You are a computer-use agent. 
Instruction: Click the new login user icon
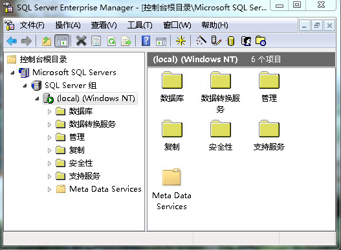(x=246, y=41)
